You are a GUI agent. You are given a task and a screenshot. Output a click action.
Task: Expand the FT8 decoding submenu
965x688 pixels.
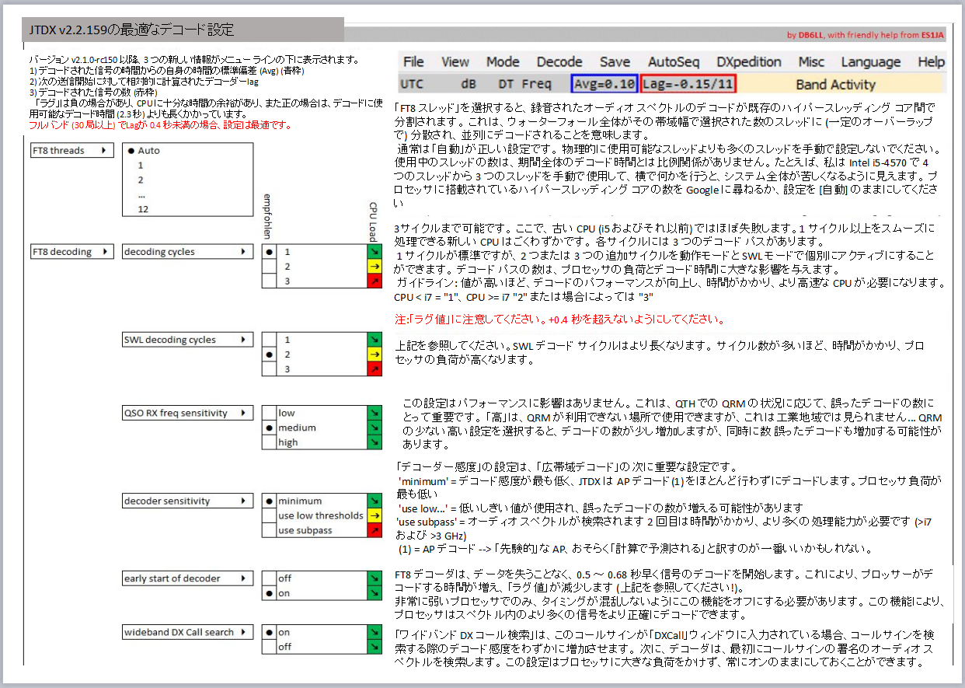(x=71, y=252)
